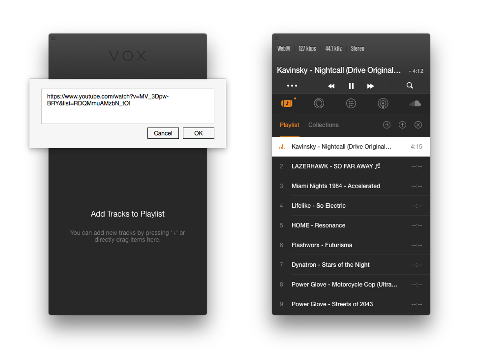The height and width of the screenshot is (351, 495).
Task: Select track Dynatron - Stars of the Night
Action: [351, 265]
